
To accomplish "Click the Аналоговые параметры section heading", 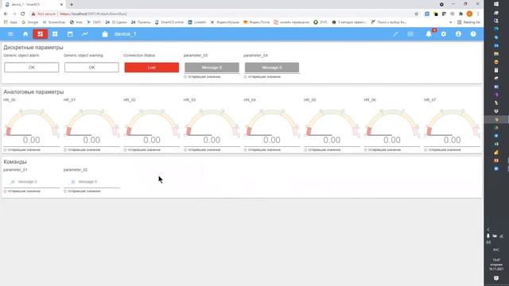I will pyautogui.click(x=33, y=92).
